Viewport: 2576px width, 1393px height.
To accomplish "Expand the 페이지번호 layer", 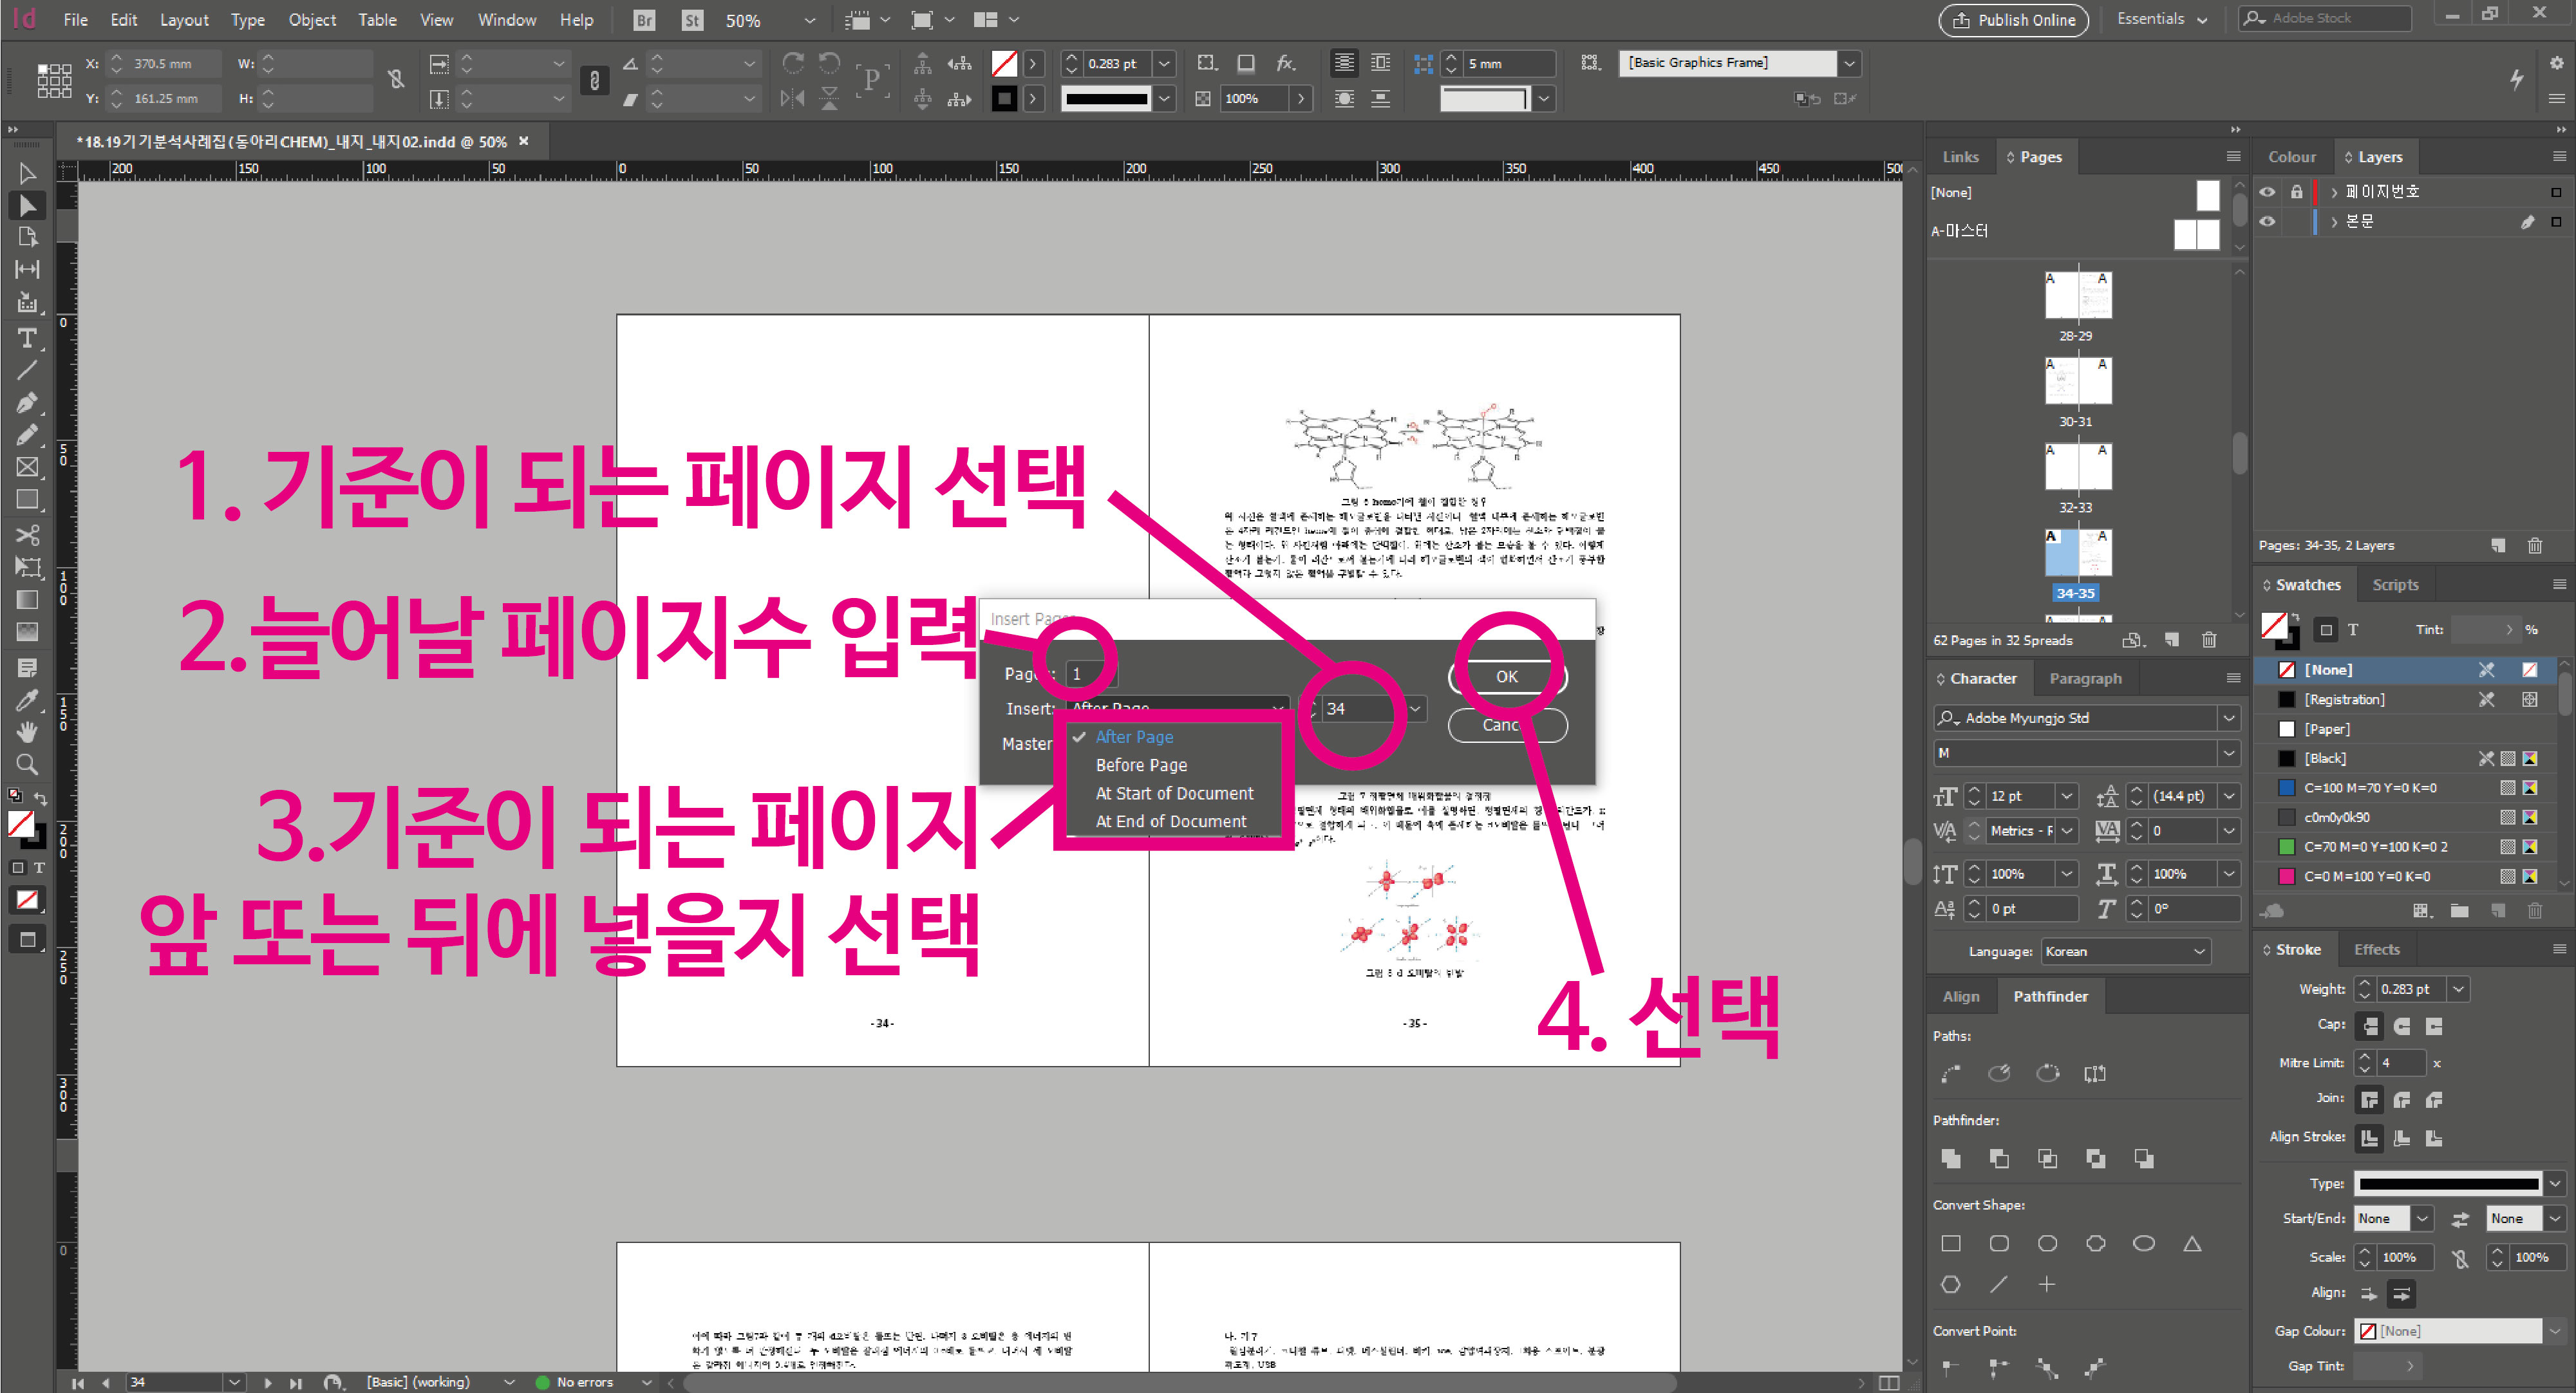I will [2334, 191].
